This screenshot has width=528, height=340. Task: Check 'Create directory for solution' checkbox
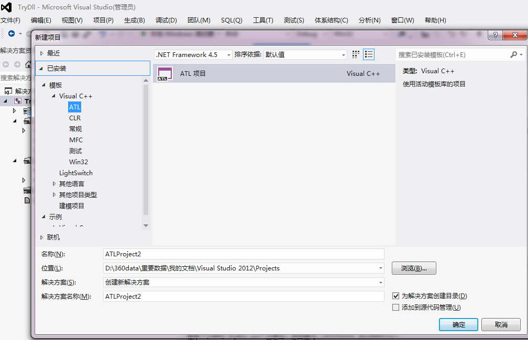click(395, 296)
